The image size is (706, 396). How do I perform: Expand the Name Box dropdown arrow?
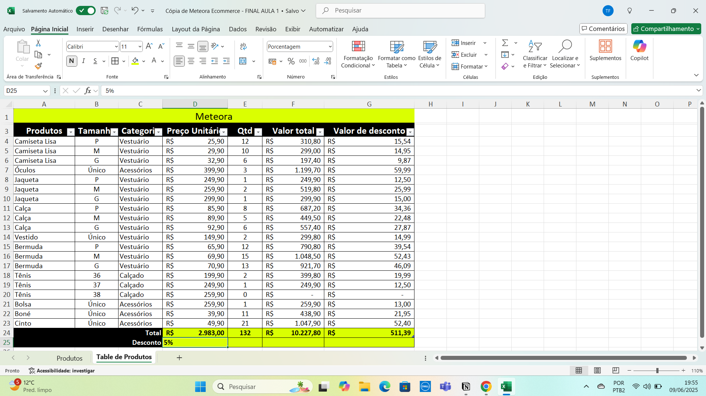45,91
